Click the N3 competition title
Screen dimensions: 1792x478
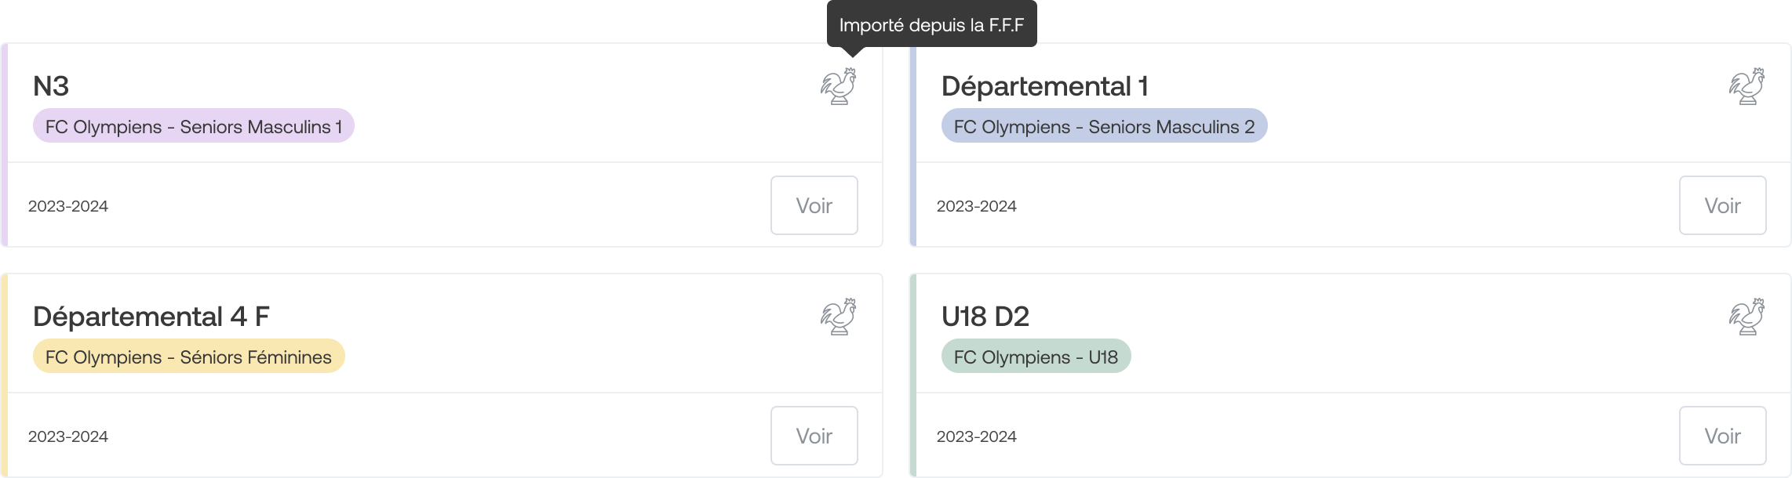click(51, 86)
